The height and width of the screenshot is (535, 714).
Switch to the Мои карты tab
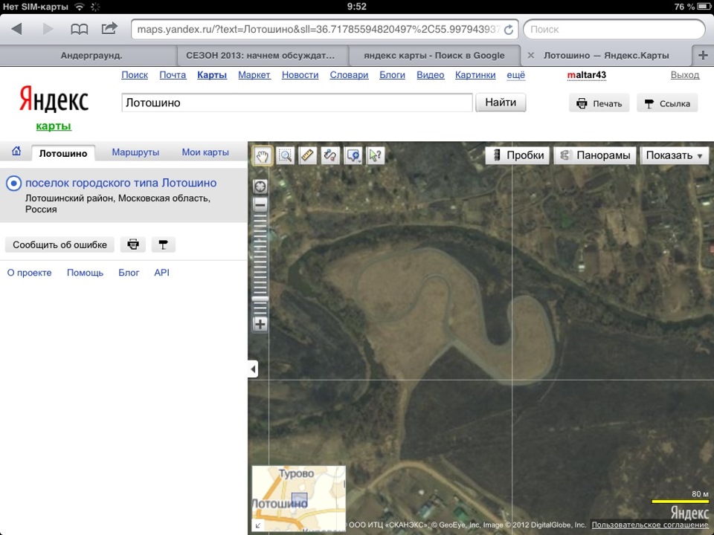(x=205, y=152)
